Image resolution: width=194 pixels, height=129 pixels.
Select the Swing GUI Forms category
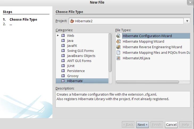(x=81, y=51)
